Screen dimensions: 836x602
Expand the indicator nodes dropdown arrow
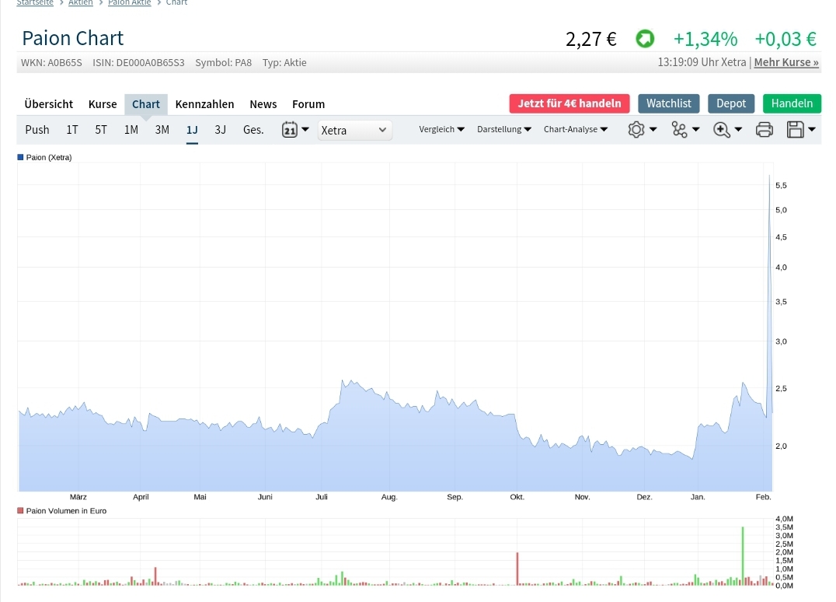(x=696, y=129)
